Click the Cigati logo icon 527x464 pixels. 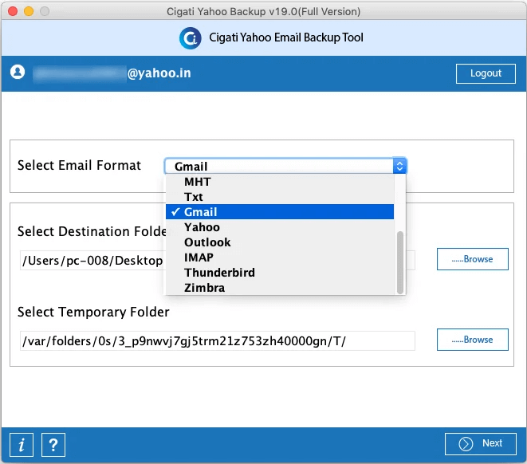pos(191,38)
